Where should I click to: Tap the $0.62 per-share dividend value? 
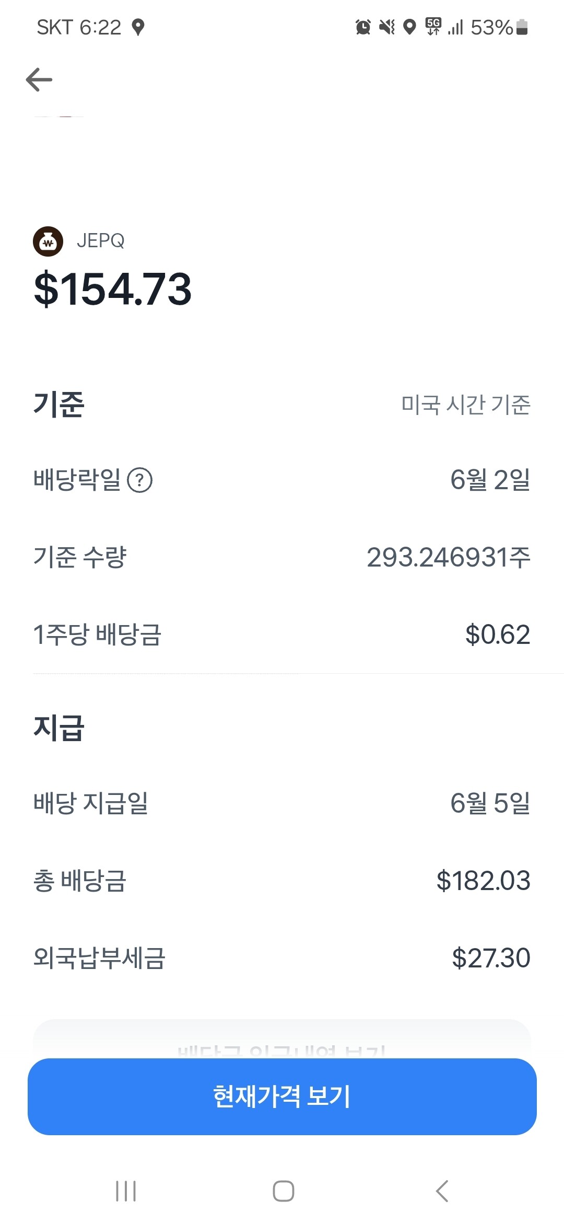497,634
